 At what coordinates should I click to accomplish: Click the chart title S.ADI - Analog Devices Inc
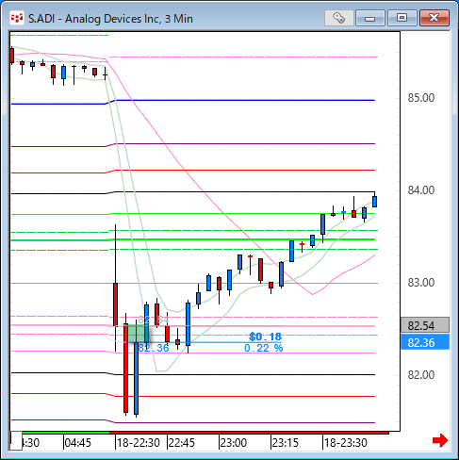click(x=110, y=19)
